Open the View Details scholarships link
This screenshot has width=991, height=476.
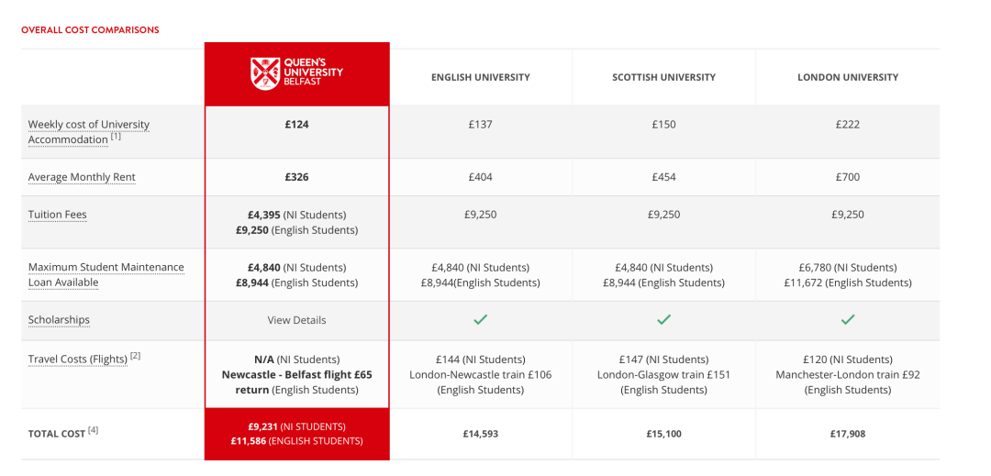[296, 320]
